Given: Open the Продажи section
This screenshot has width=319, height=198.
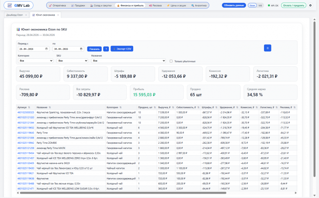Looking at the screenshot, I should coord(78,6).
